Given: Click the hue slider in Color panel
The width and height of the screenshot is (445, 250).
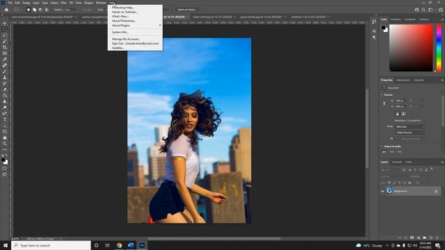Looking at the screenshot, I should (439, 48).
